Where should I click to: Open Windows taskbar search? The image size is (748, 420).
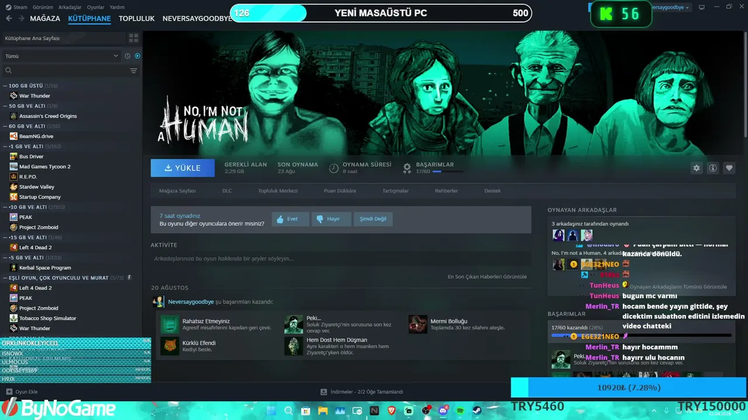coord(288,411)
